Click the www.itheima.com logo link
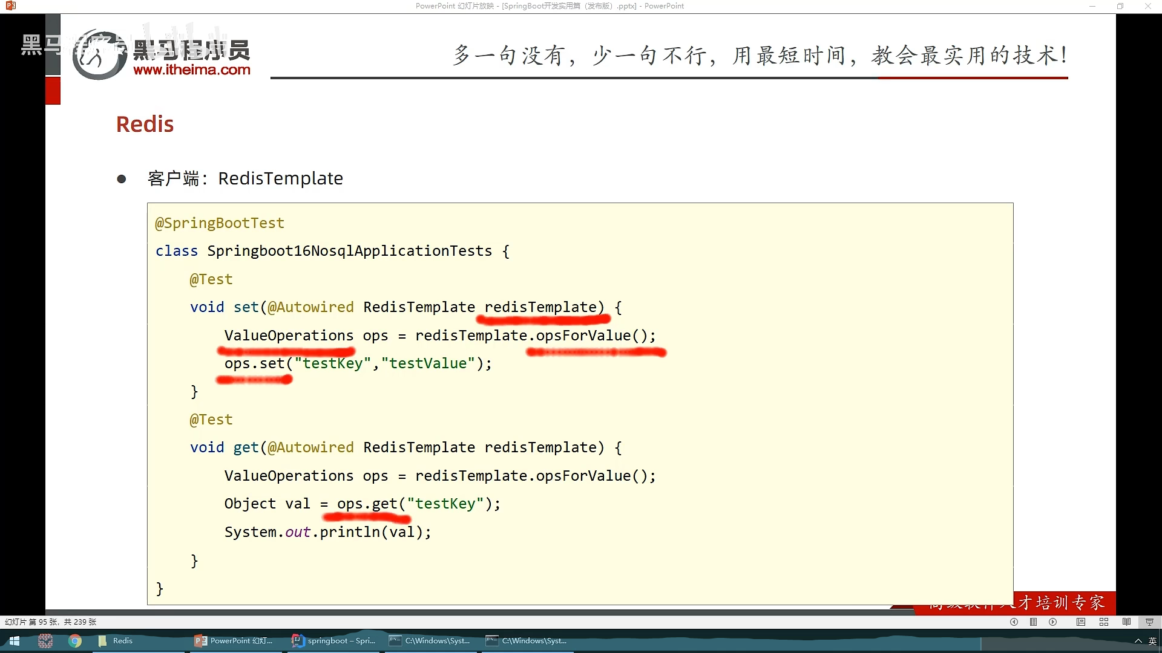Screen dimensions: 1162x653 [x=191, y=70]
